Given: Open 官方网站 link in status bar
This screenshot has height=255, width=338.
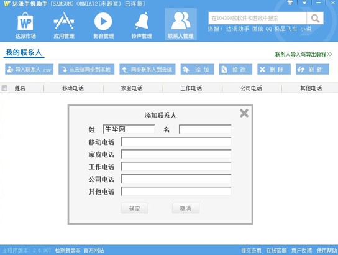Looking at the screenshot, I should [94, 250].
